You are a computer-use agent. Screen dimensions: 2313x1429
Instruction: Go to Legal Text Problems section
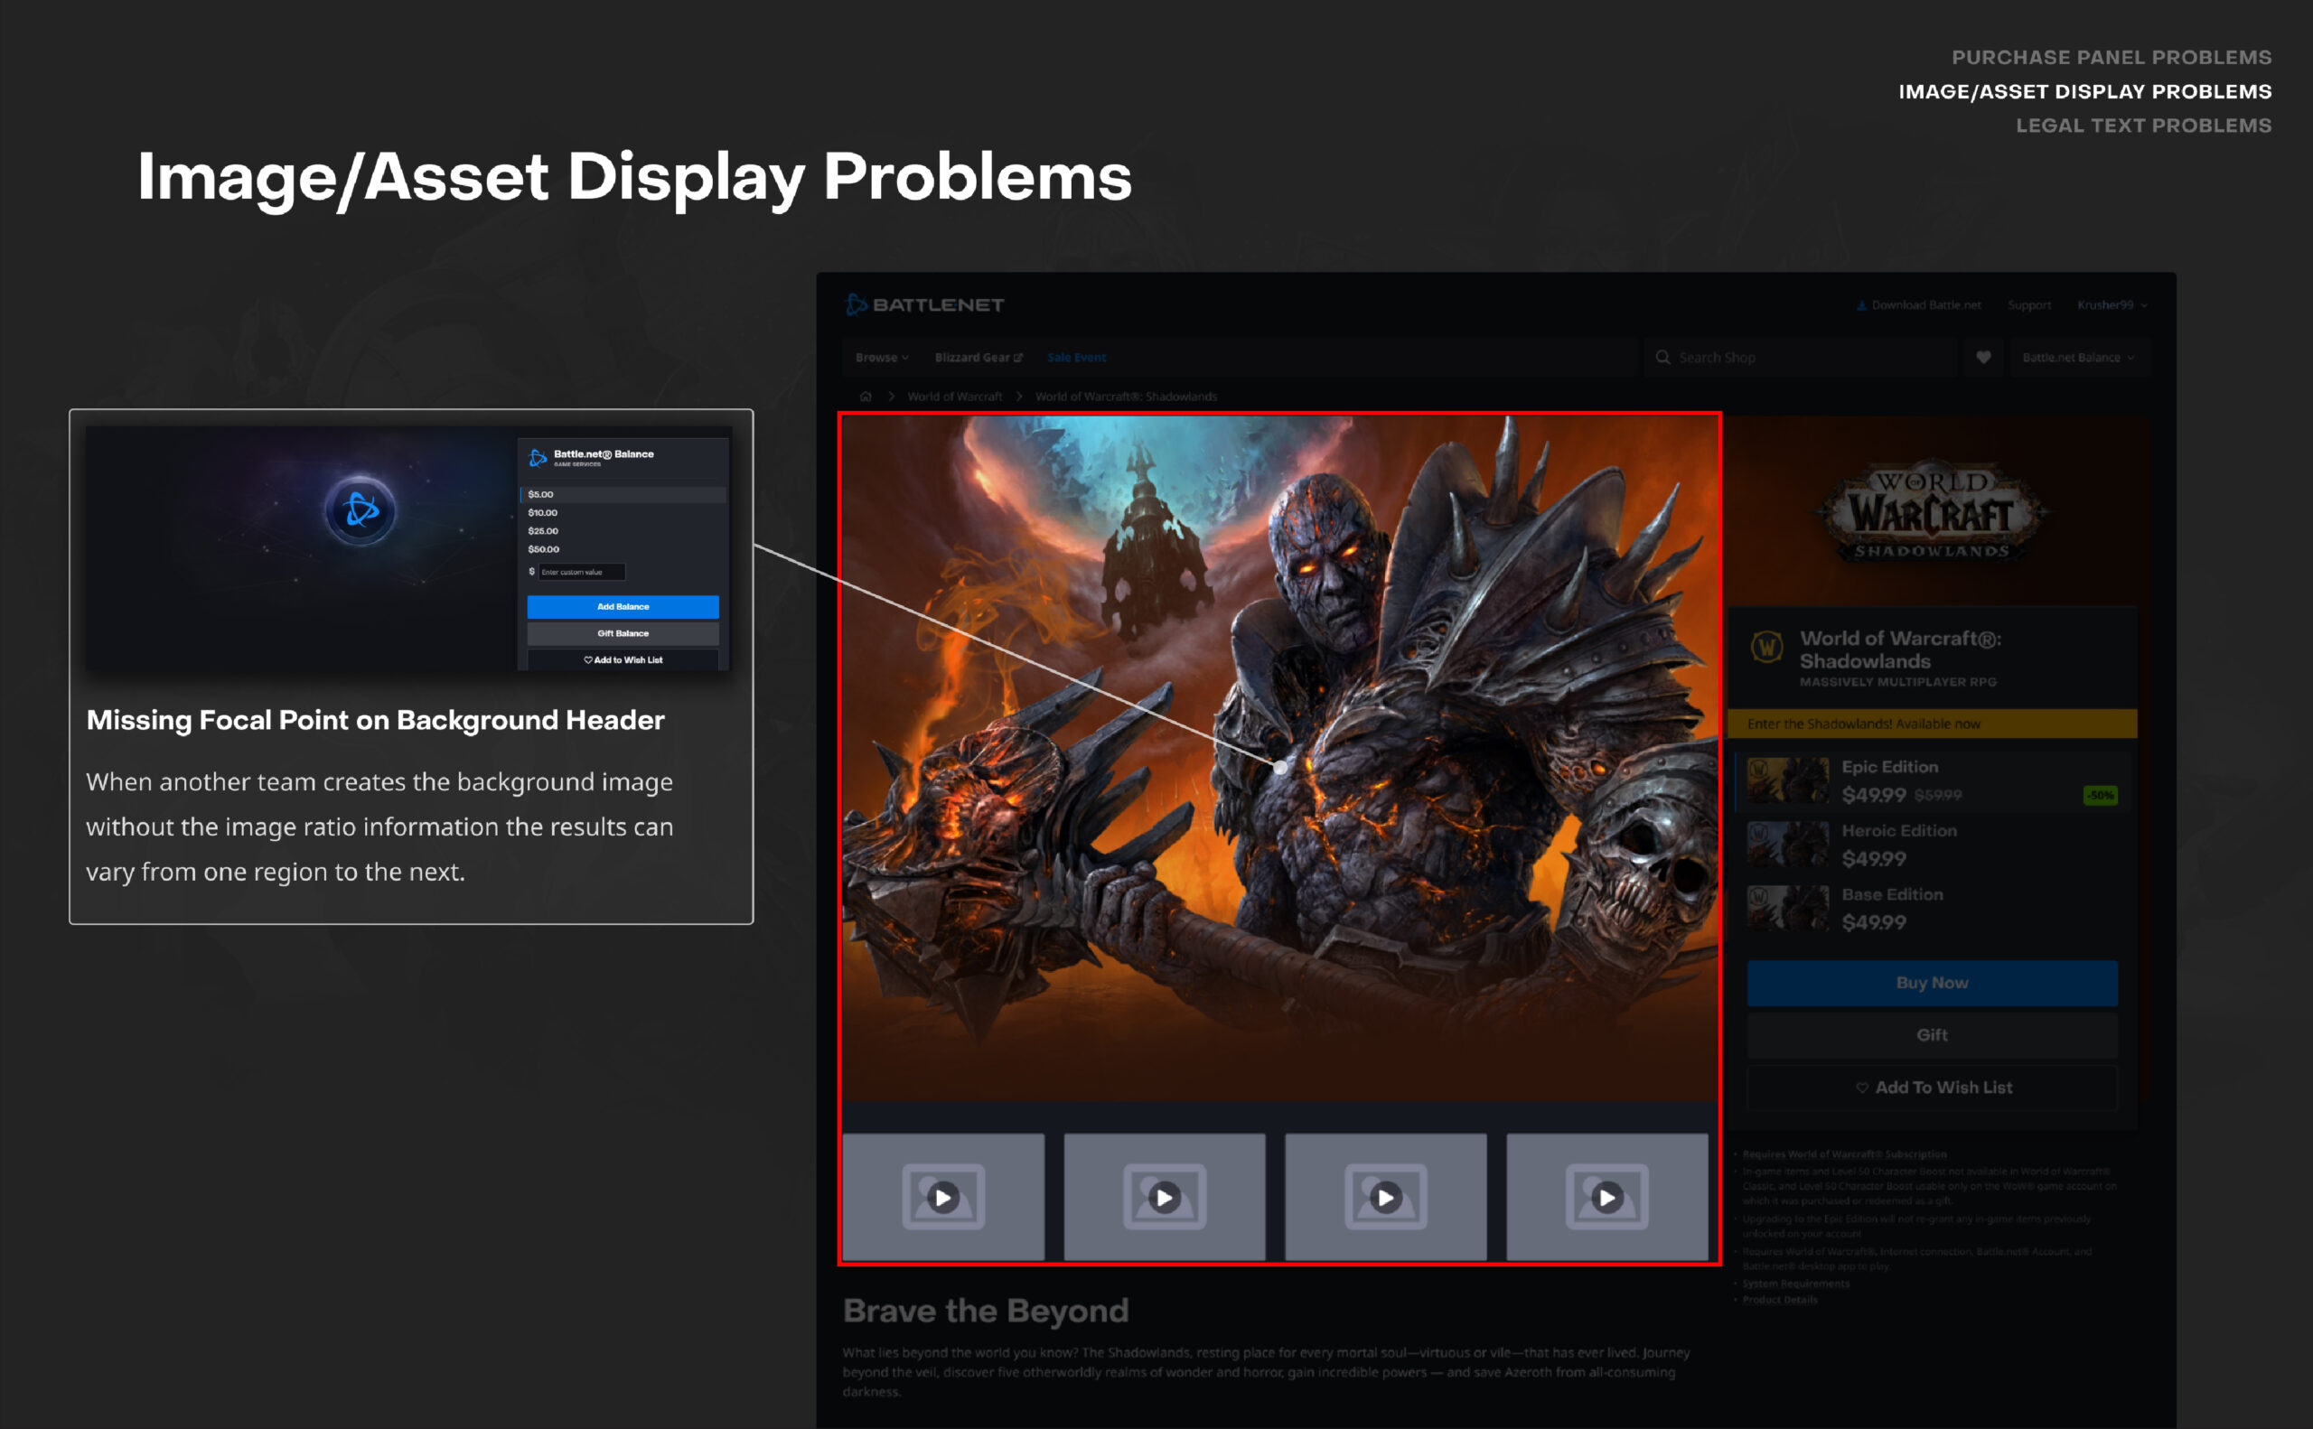(2144, 125)
